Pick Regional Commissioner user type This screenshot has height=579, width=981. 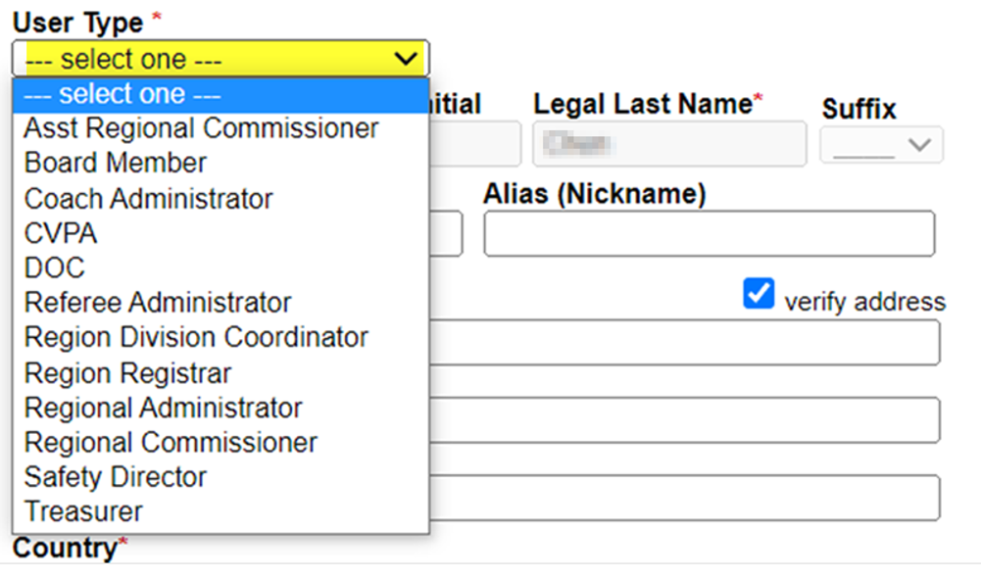point(171,442)
